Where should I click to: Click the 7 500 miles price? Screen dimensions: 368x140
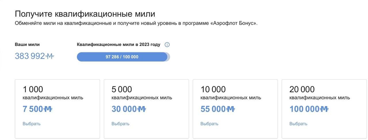pyautogui.click(x=32, y=109)
